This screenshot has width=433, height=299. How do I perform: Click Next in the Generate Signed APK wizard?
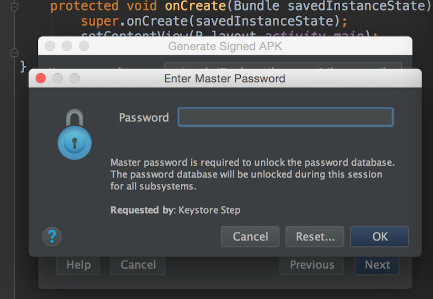pyautogui.click(x=377, y=265)
